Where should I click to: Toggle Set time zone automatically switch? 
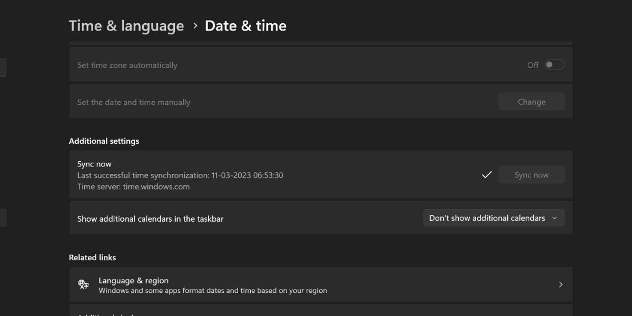point(554,65)
